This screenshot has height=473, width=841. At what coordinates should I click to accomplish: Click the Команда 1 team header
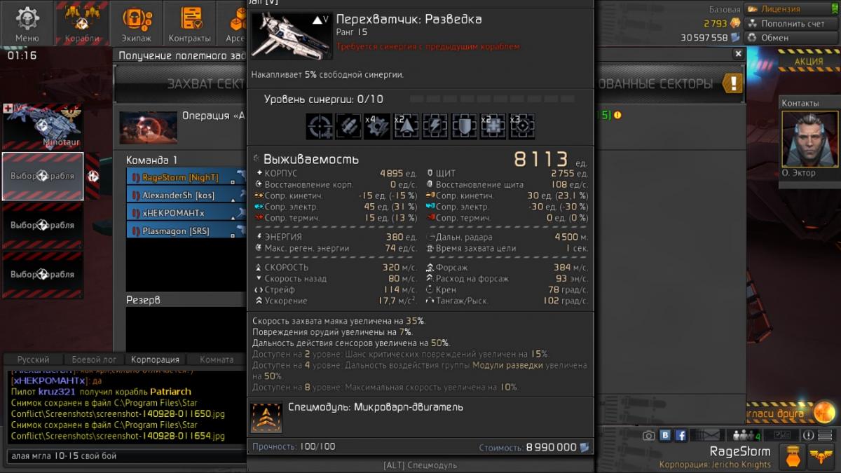pyautogui.click(x=151, y=160)
